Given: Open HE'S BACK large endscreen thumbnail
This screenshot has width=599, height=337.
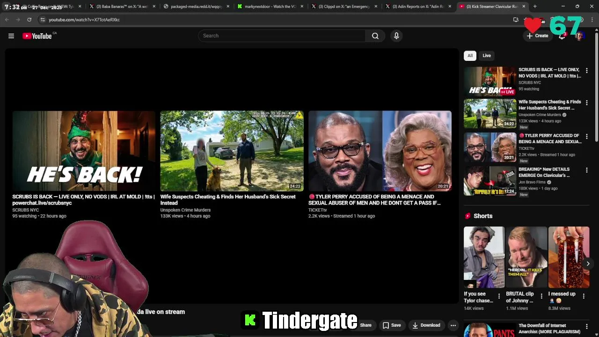Looking at the screenshot, I should pos(84,151).
